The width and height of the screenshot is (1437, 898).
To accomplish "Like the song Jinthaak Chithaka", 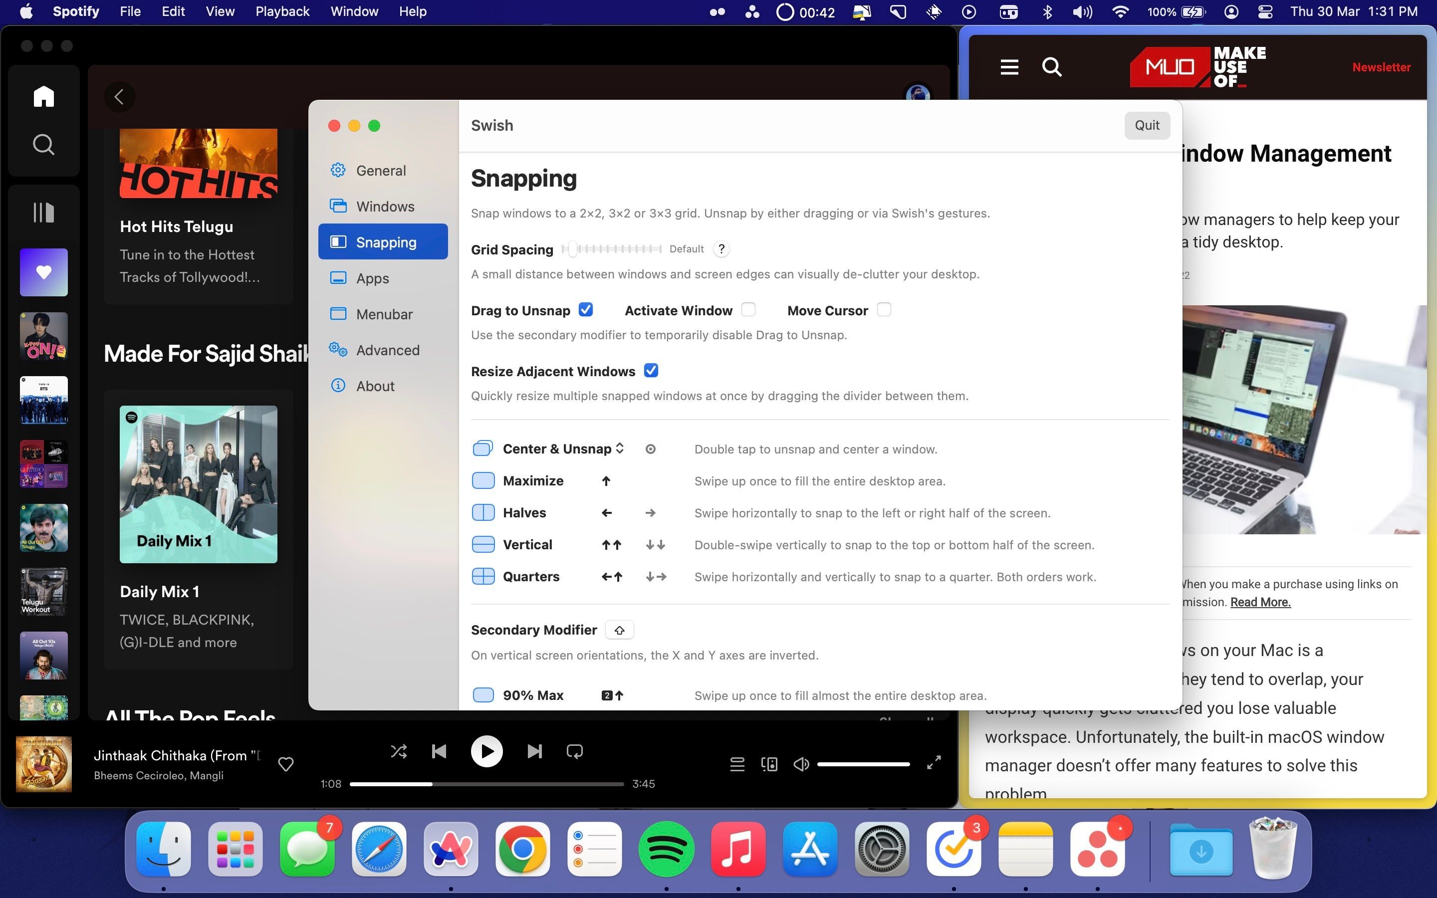I will pos(285,764).
